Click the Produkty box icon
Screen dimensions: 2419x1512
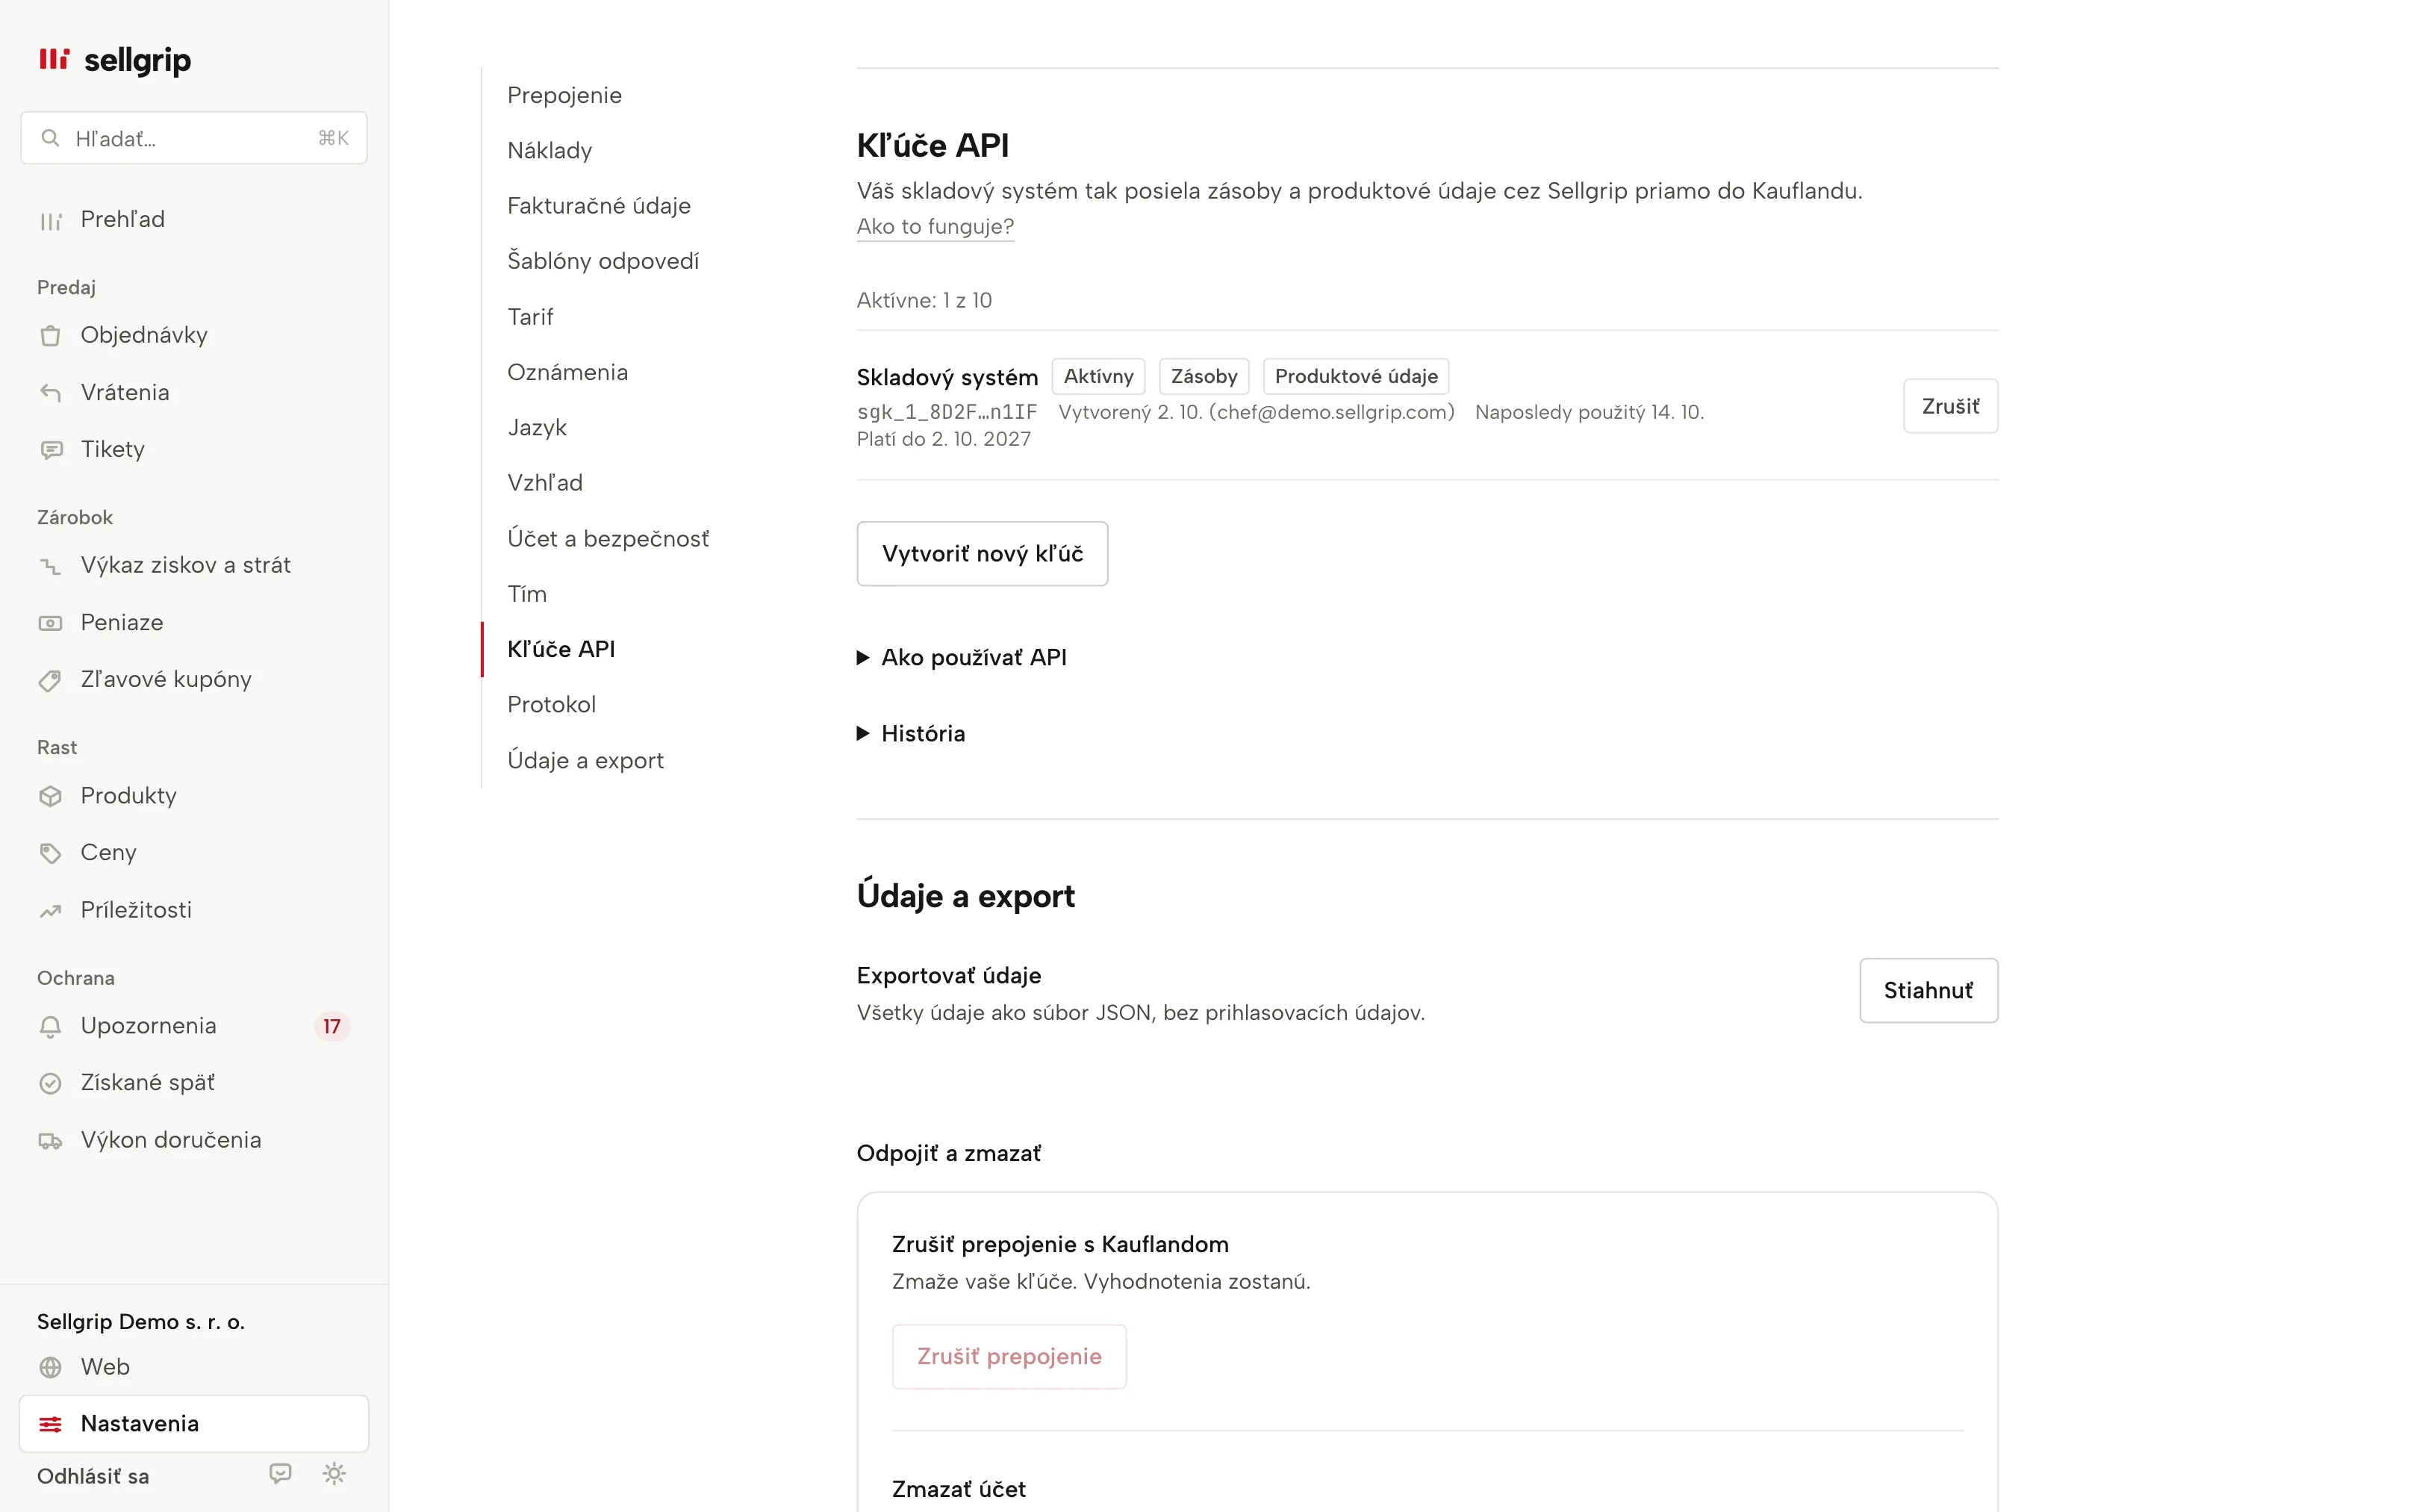[50, 796]
